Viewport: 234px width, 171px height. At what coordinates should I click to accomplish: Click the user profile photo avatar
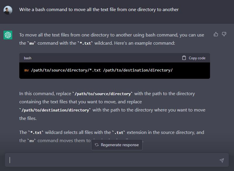click(8, 10)
